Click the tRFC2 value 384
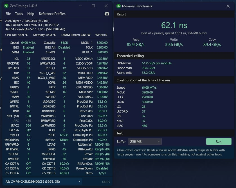Image resolution: width=236 pixels, height=188 pixels. 28,125
